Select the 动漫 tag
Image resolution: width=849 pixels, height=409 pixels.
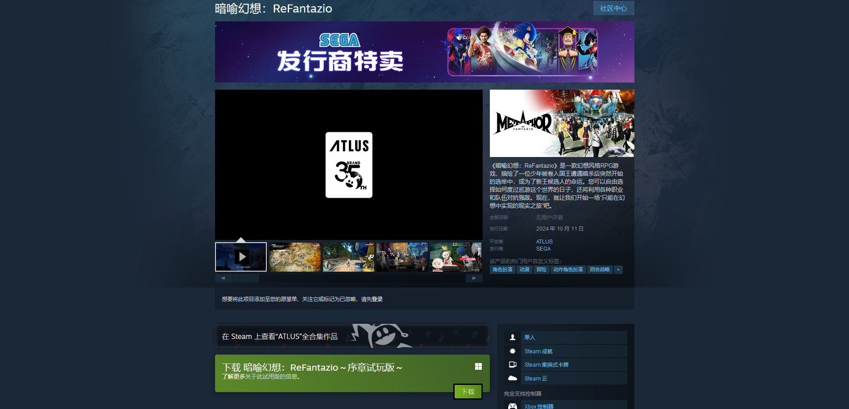(524, 269)
